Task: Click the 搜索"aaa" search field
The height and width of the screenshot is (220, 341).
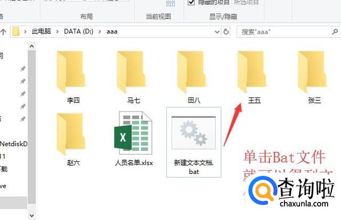Action: coord(285,32)
